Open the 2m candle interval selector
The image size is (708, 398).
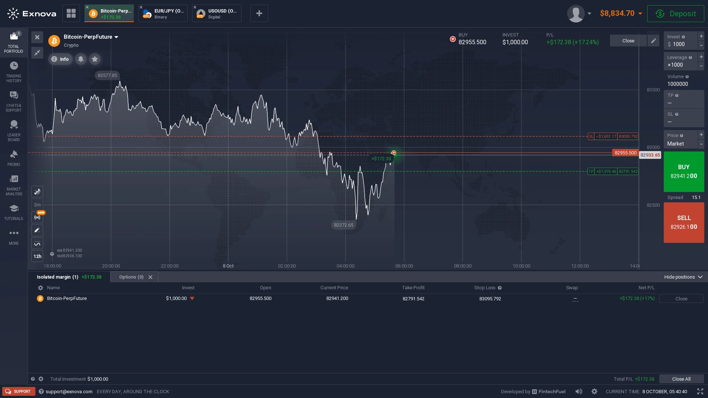(37, 205)
